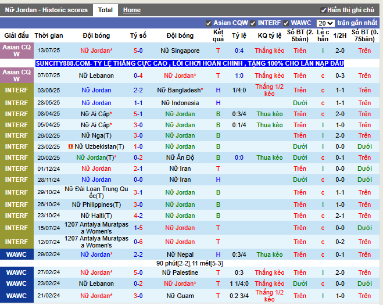Click the Kết quả column header
This screenshot has height=305, width=383.
pyautogui.click(x=218, y=35)
